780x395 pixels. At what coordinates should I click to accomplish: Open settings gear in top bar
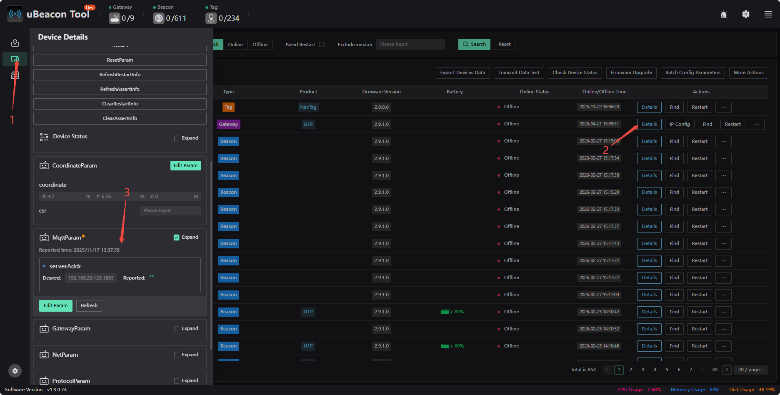pos(746,14)
